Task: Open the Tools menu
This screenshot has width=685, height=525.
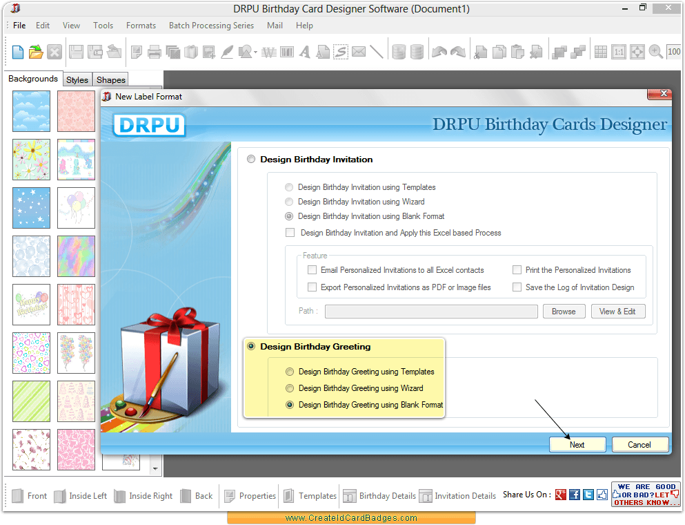Action: [x=103, y=26]
